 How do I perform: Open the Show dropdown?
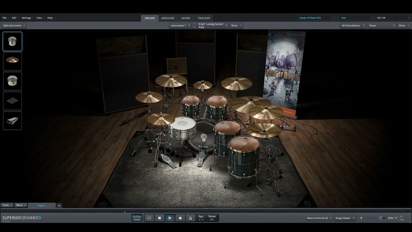(x=404, y=25)
